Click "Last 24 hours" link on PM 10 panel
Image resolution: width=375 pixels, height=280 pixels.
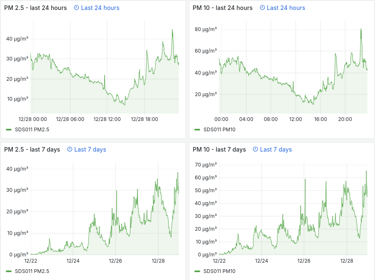286,8
